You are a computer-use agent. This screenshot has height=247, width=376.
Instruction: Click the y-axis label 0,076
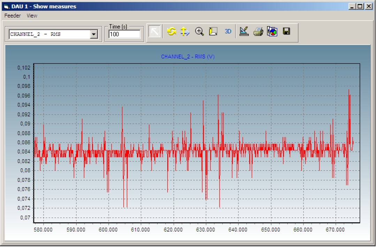point(24,190)
